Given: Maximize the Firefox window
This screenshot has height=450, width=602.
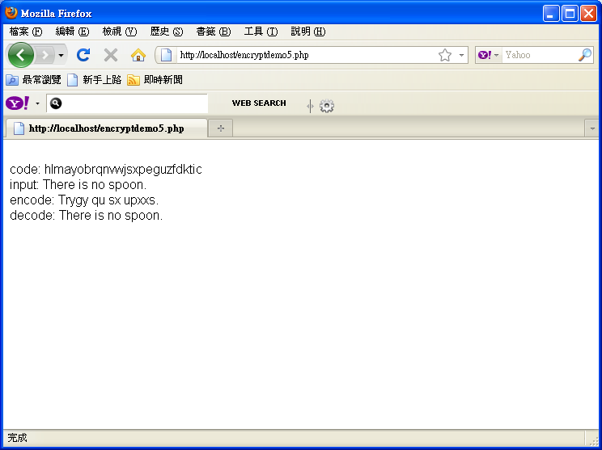Looking at the screenshot, I should [x=570, y=14].
